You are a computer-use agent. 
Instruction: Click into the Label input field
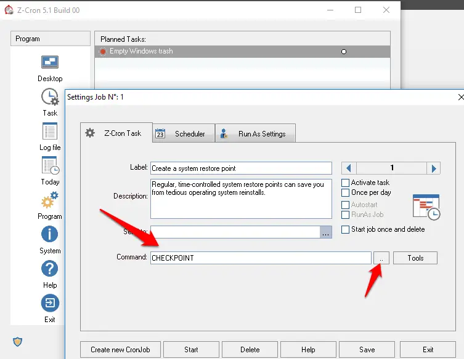point(241,168)
